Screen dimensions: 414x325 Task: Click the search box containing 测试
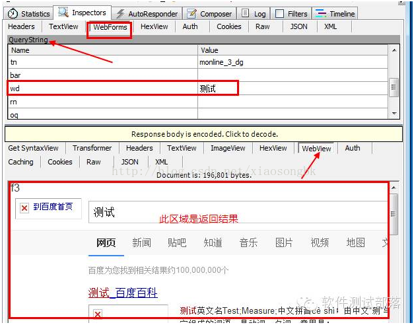point(238,212)
